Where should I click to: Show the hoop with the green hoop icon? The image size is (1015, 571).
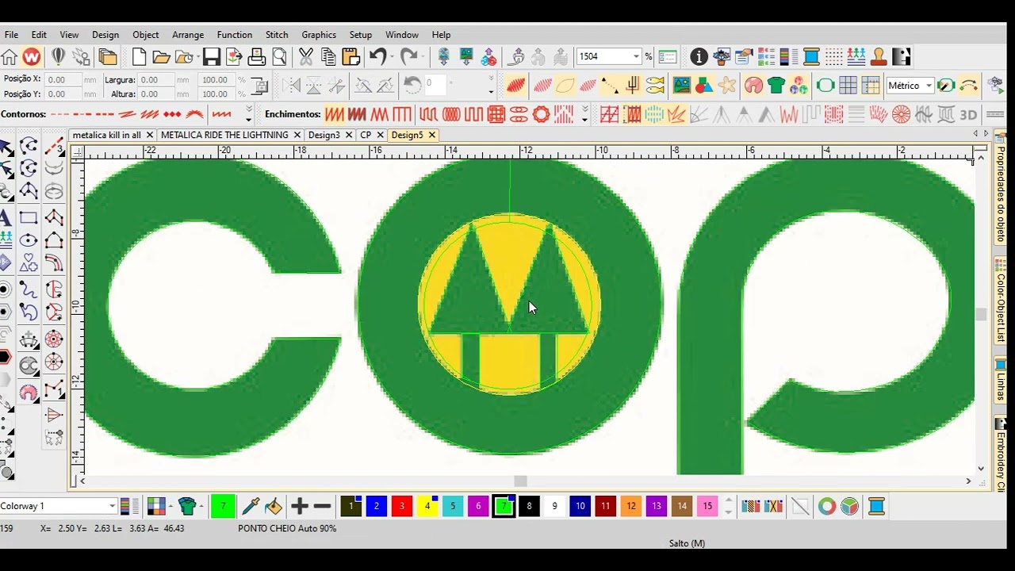click(x=825, y=85)
